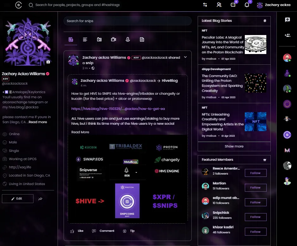
Task: Open the mabus author link dated 07 Apr 2023
Action: [x=211, y=59]
